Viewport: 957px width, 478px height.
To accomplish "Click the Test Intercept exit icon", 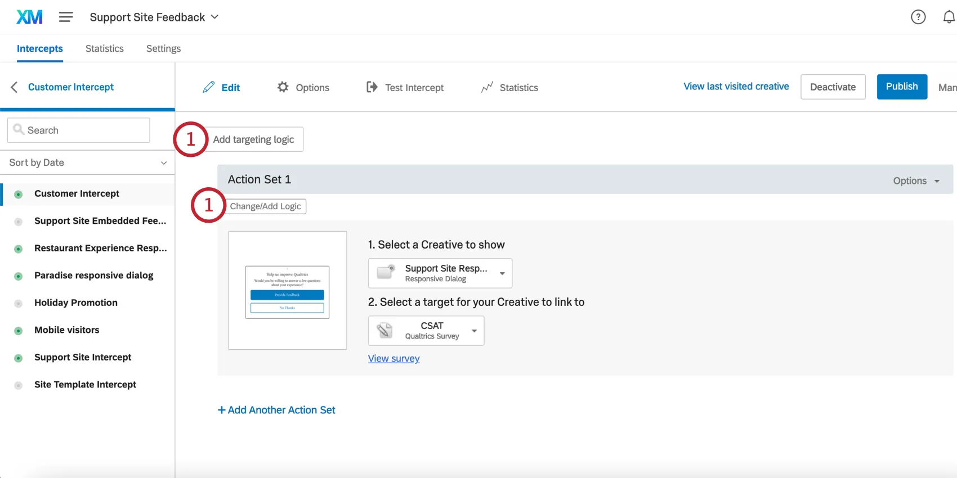I will pyautogui.click(x=372, y=87).
